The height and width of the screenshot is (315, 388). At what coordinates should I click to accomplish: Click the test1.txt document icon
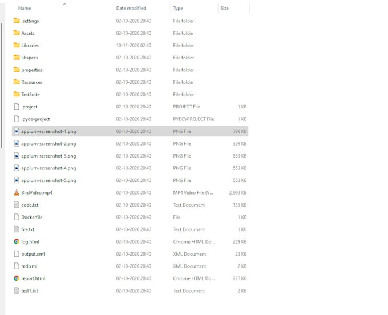(17, 290)
